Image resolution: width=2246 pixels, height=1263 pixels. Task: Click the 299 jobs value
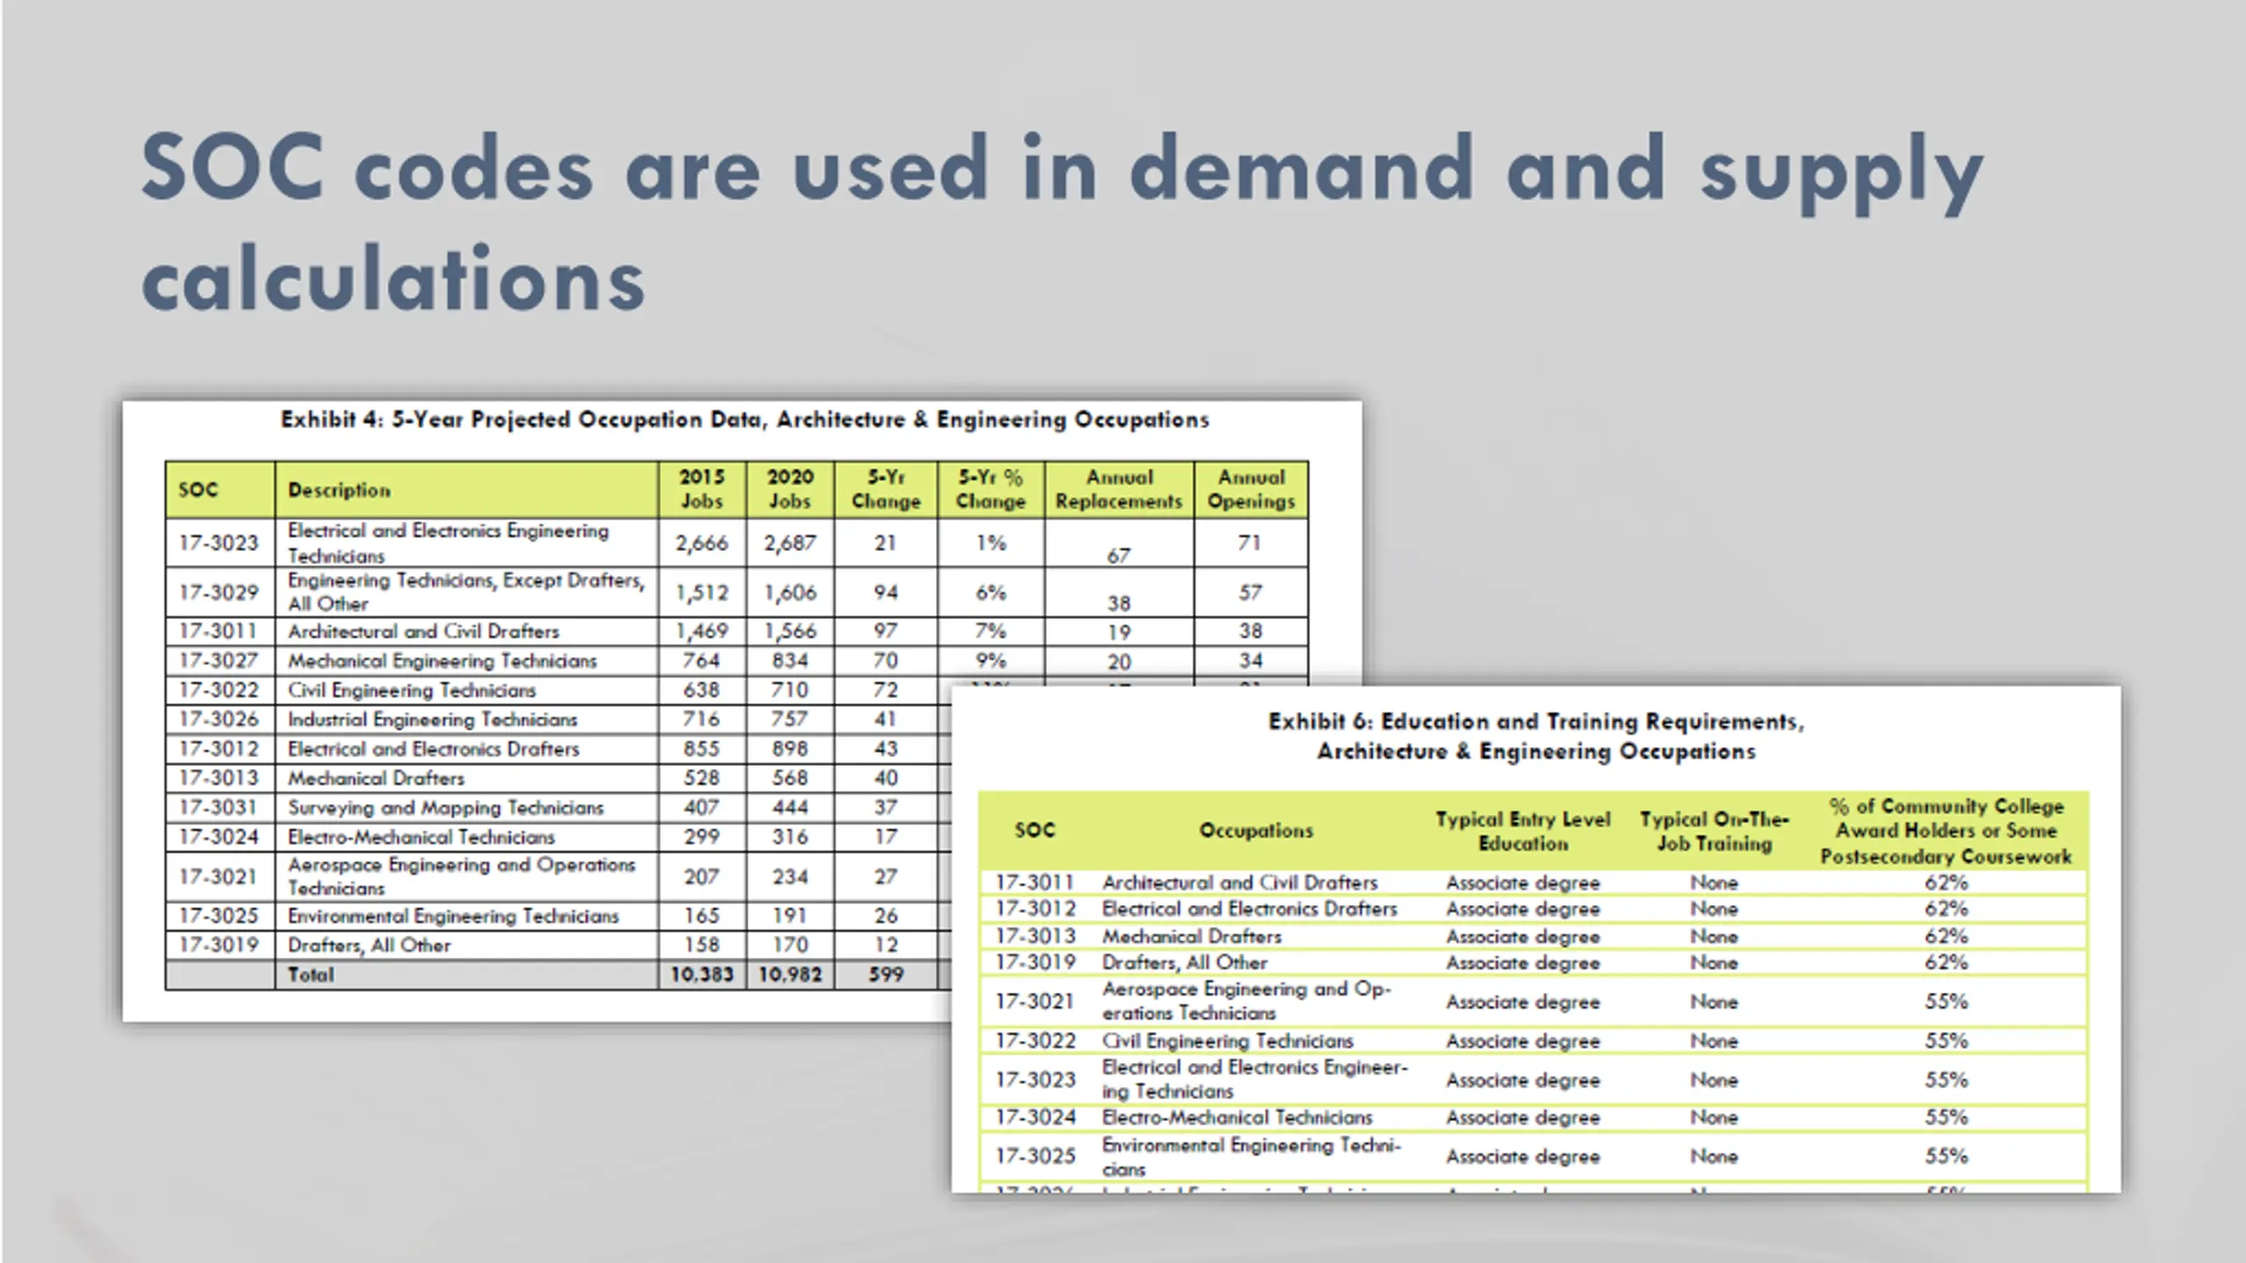pyautogui.click(x=702, y=837)
